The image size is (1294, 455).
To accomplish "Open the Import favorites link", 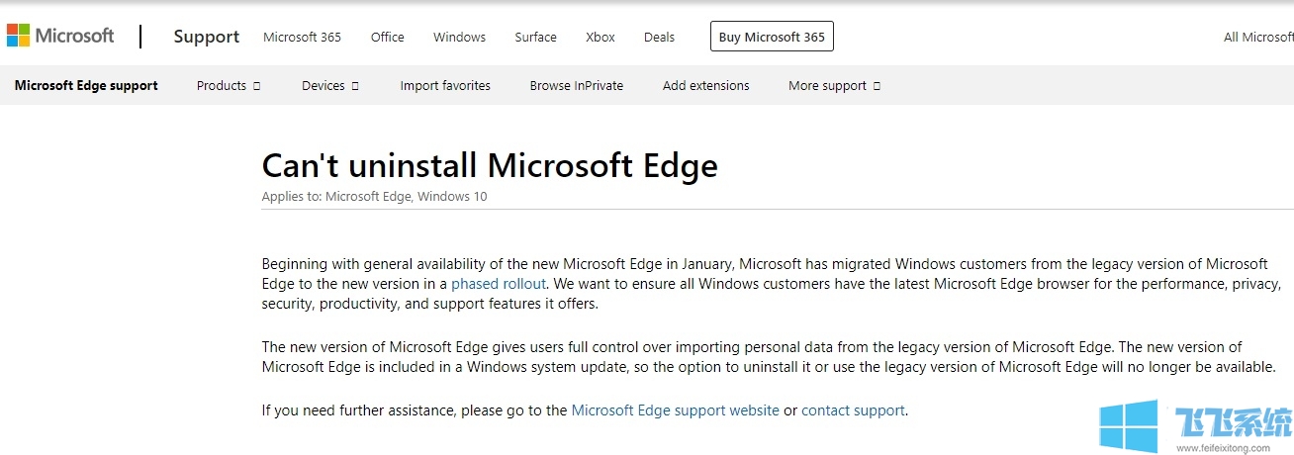I will coord(445,86).
